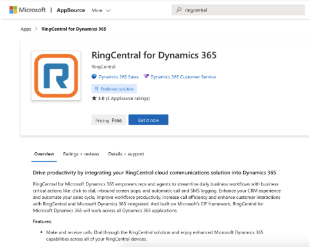Click the star rating icon

click(x=94, y=98)
